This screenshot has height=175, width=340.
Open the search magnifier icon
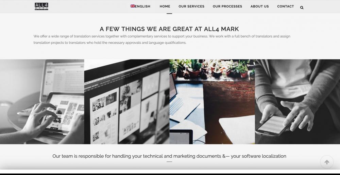click(x=302, y=7)
